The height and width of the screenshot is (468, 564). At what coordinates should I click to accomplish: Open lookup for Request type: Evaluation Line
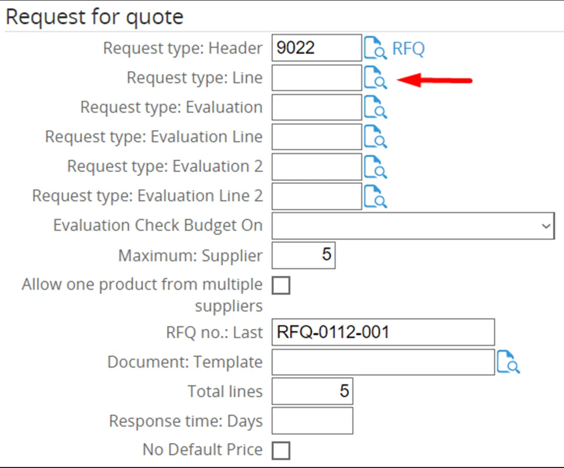pyautogui.click(x=375, y=137)
